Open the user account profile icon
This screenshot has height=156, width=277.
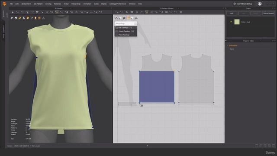[260, 4]
